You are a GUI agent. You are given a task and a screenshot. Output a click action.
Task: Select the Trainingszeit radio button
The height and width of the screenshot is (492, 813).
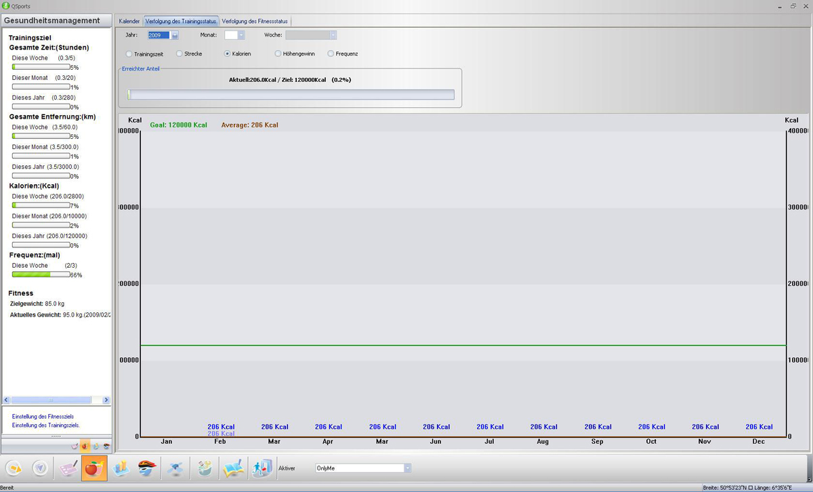[x=129, y=54]
